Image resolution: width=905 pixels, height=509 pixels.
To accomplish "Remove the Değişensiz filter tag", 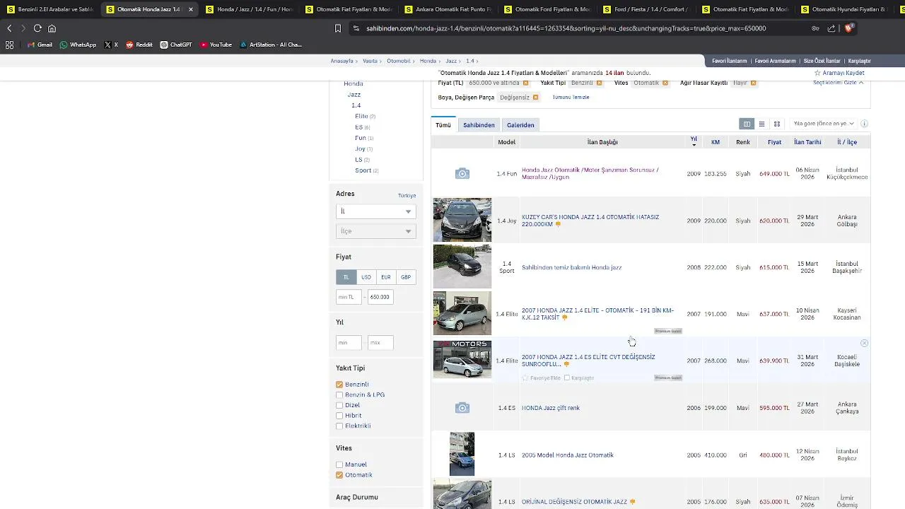I will point(535,98).
